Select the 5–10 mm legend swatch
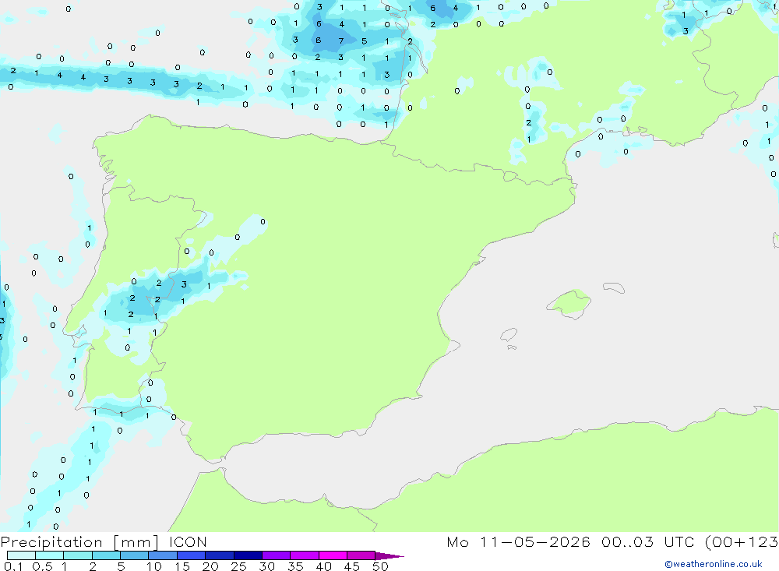Viewport: 779px width, 571px height. 135,555
